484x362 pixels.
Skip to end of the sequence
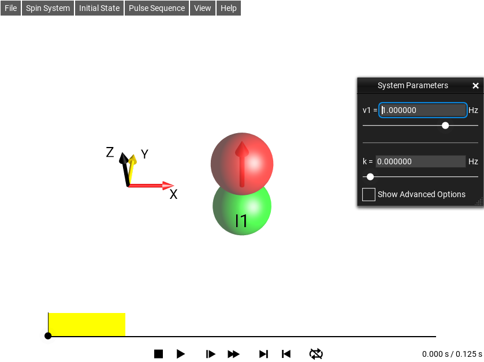point(263,354)
